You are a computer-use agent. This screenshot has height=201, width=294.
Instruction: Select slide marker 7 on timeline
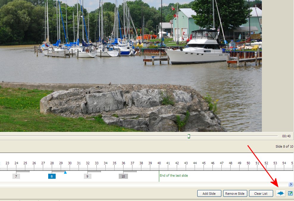coord(16,176)
